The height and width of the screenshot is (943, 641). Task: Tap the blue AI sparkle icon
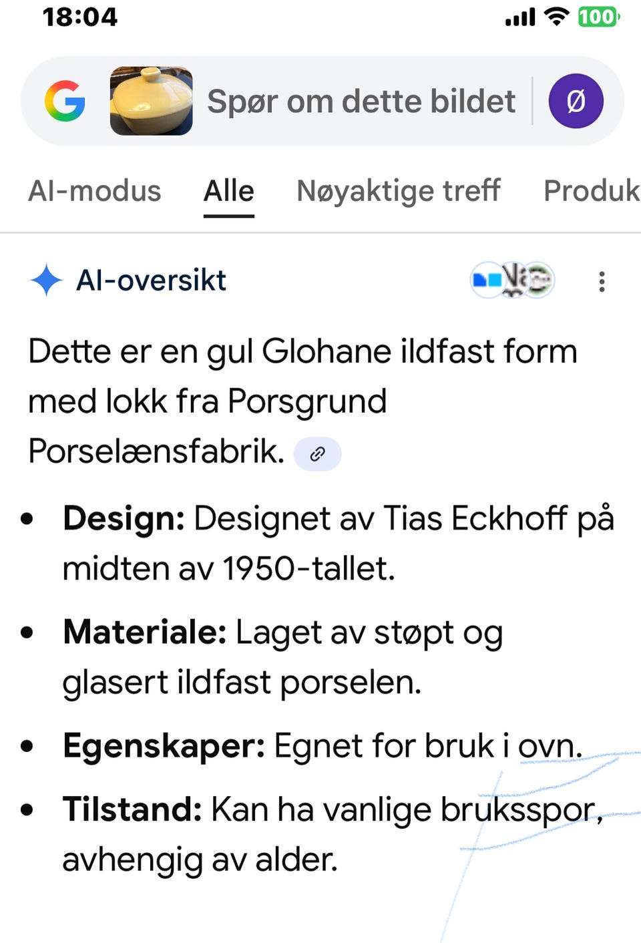pyautogui.click(x=46, y=280)
